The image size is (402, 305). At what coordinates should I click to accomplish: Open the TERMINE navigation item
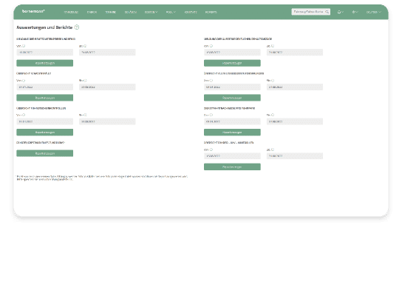[x=111, y=12]
